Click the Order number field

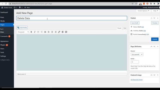(x=135, y=62)
